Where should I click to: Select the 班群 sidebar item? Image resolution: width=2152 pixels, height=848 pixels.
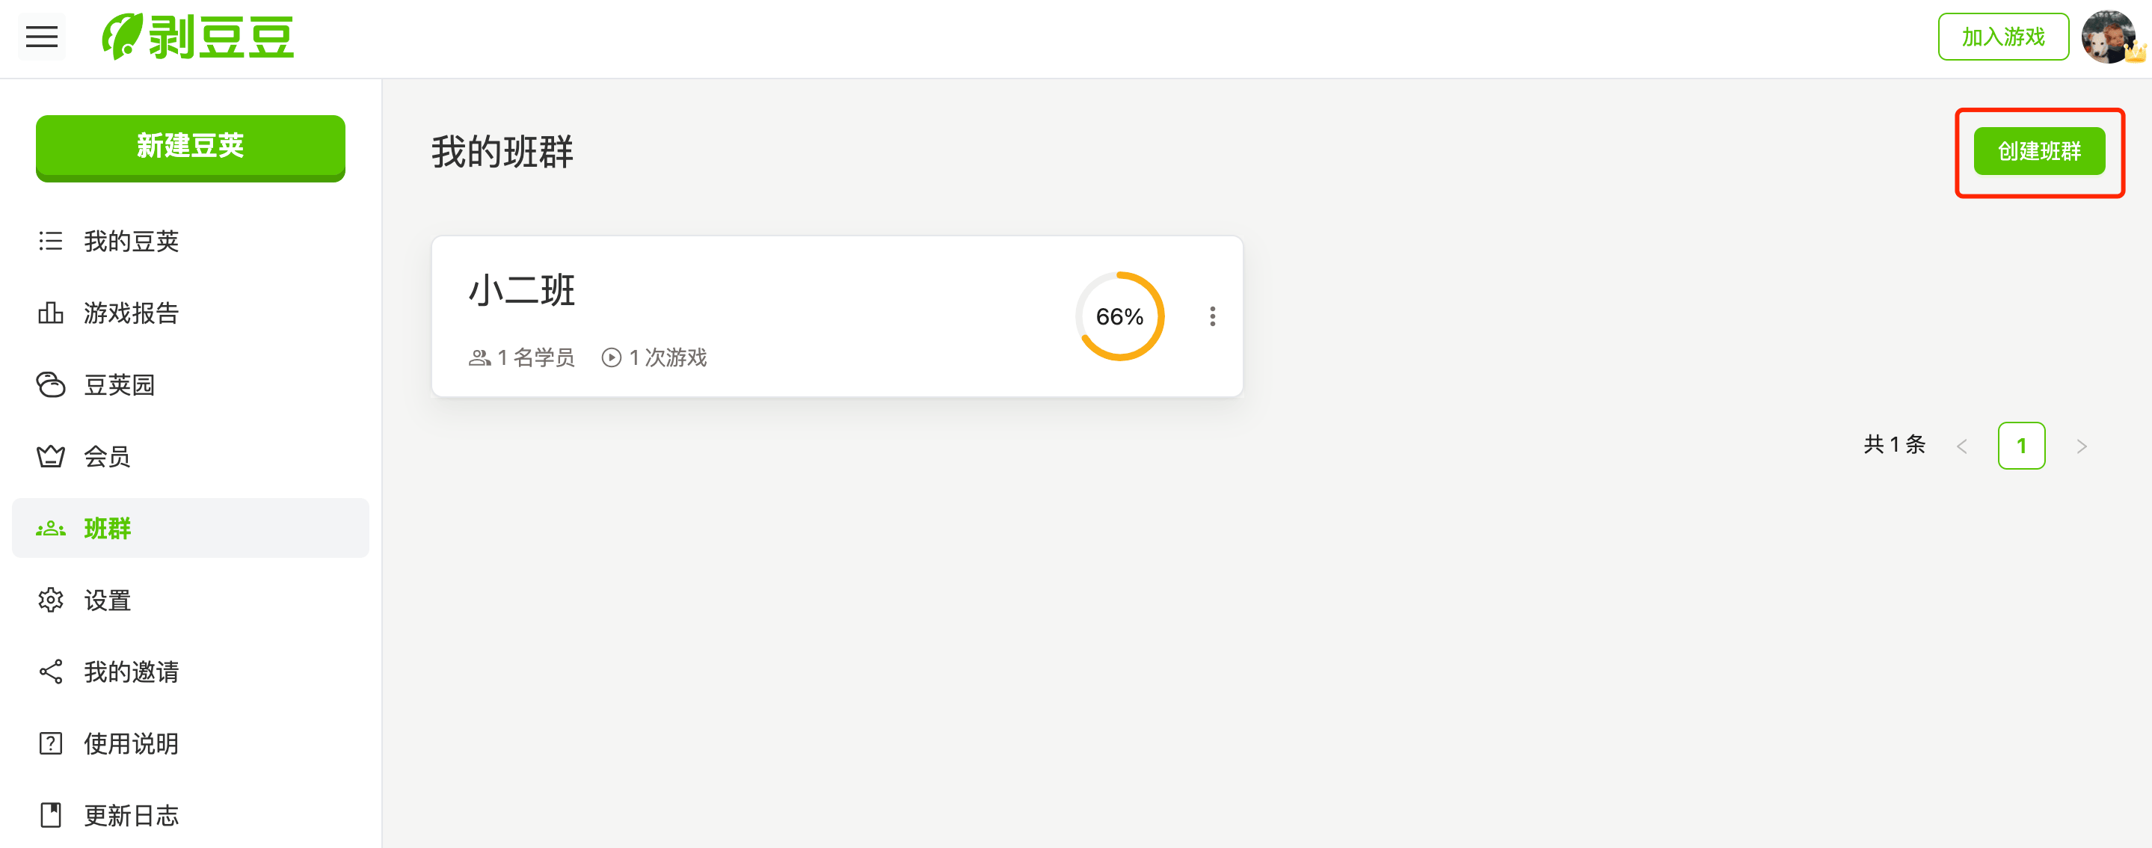pyautogui.click(x=191, y=528)
